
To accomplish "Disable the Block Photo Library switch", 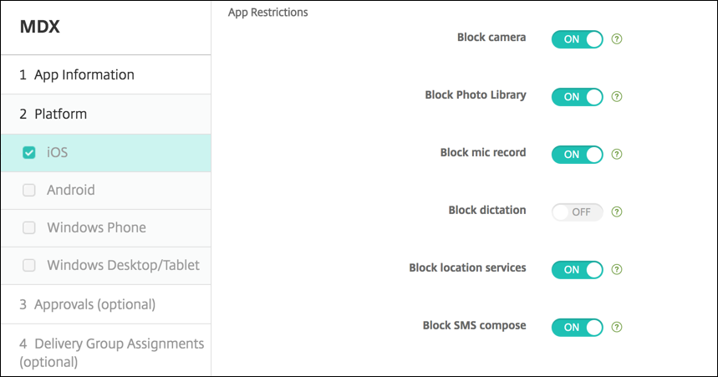I will 577,96.
